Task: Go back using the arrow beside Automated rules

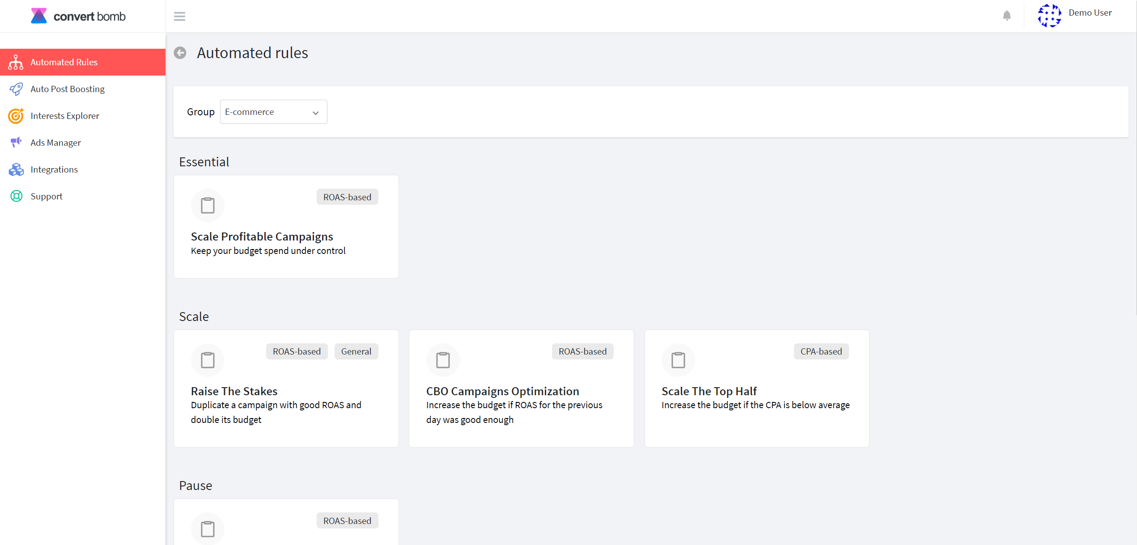Action: [180, 53]
